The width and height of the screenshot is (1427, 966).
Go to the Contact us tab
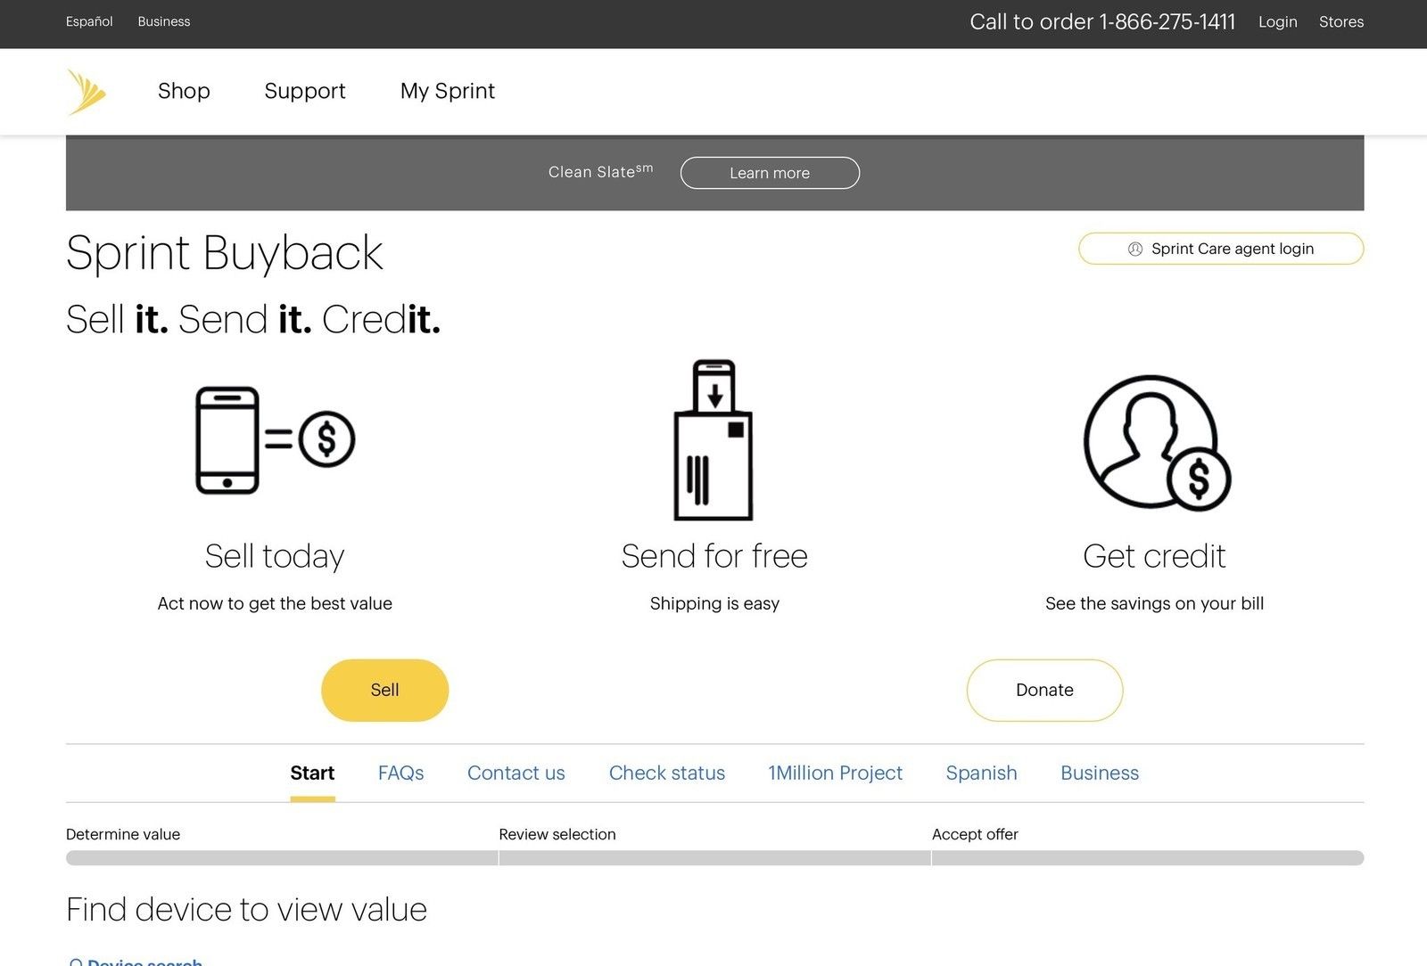(x=516, y=773)
